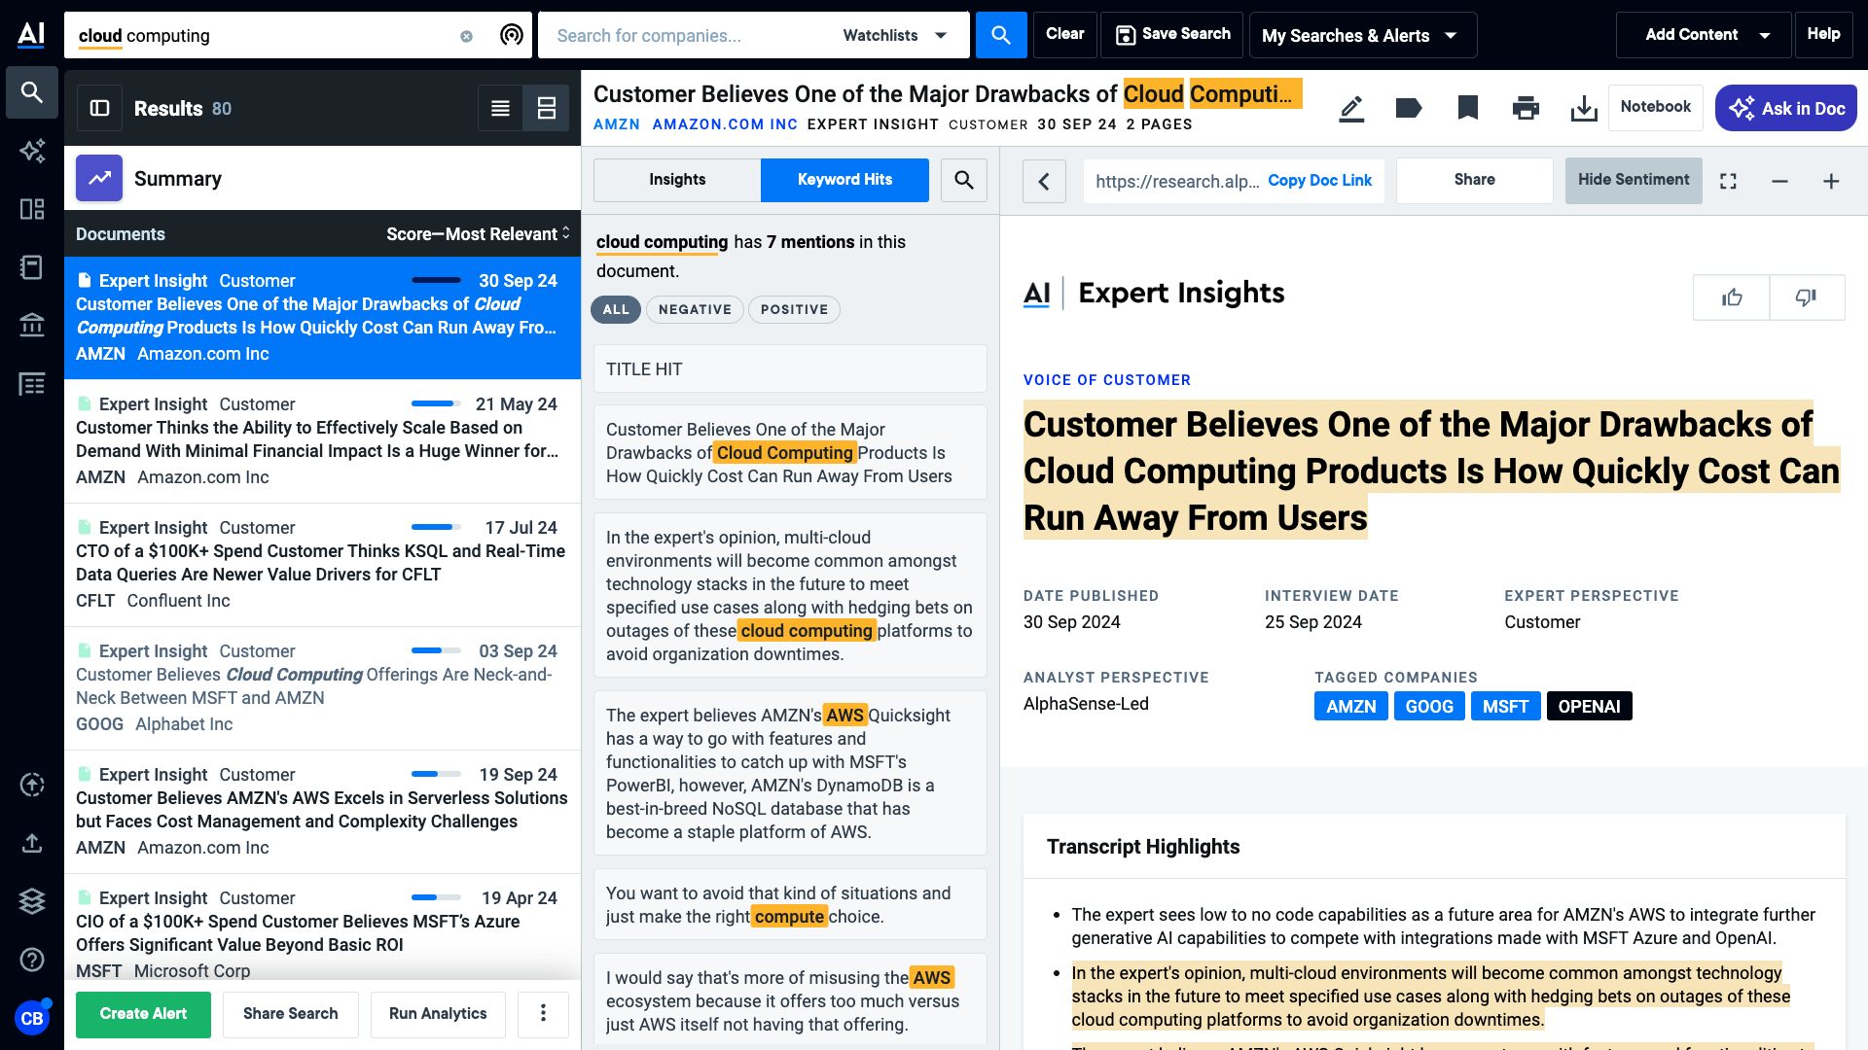Click Share Search button
The image size is (1868, 1050).
pyautogui.click(x=291, y=1014)
